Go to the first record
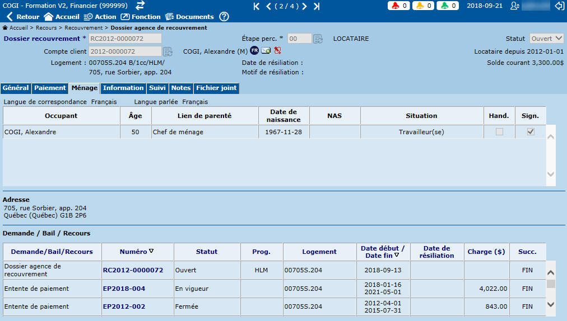567x321 pixels. (257, 6)
